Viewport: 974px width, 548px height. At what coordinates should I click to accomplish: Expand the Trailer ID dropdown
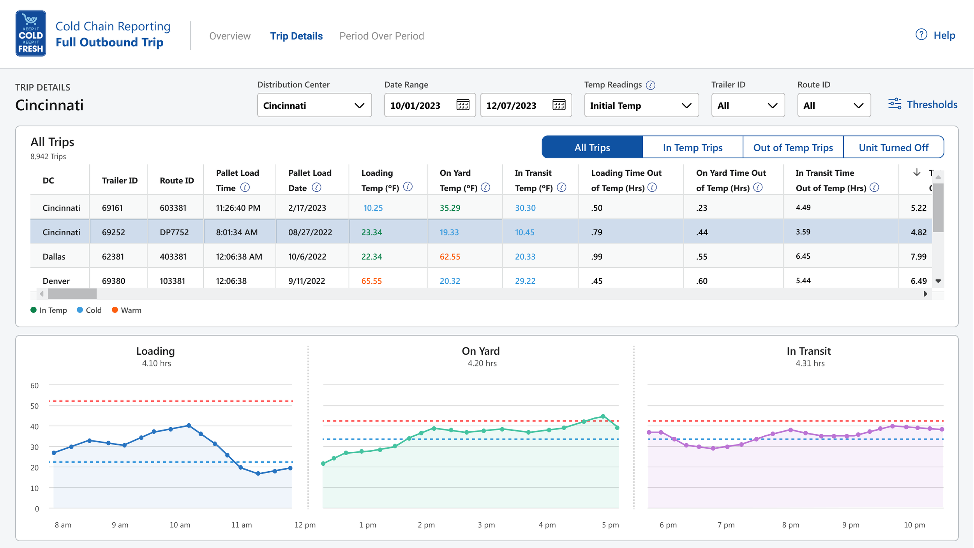point(748,105)
